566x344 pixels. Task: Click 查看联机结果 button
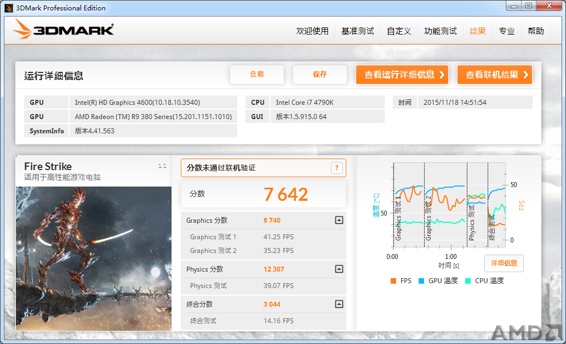click(x=495, y=75)
